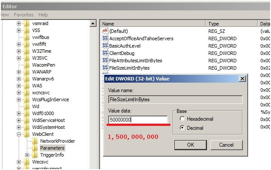Click the W32Time folder icon
Screen dimensions: 271x170
pyautogui.click(x=26, y=51)
